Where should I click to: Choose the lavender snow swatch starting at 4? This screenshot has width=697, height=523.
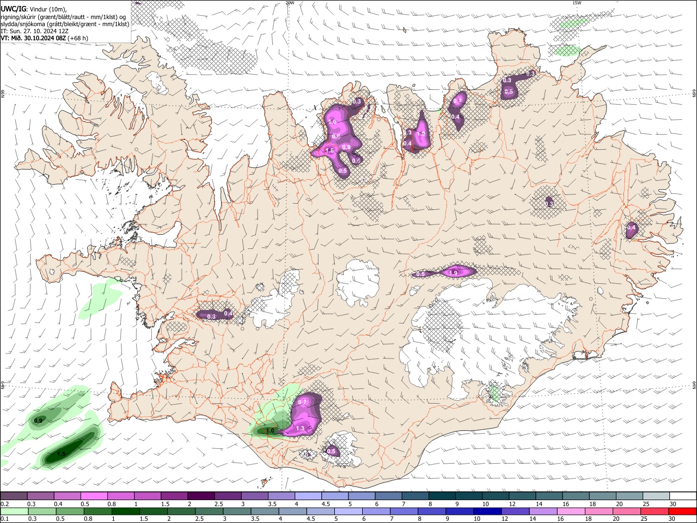(x=307, y=496)
